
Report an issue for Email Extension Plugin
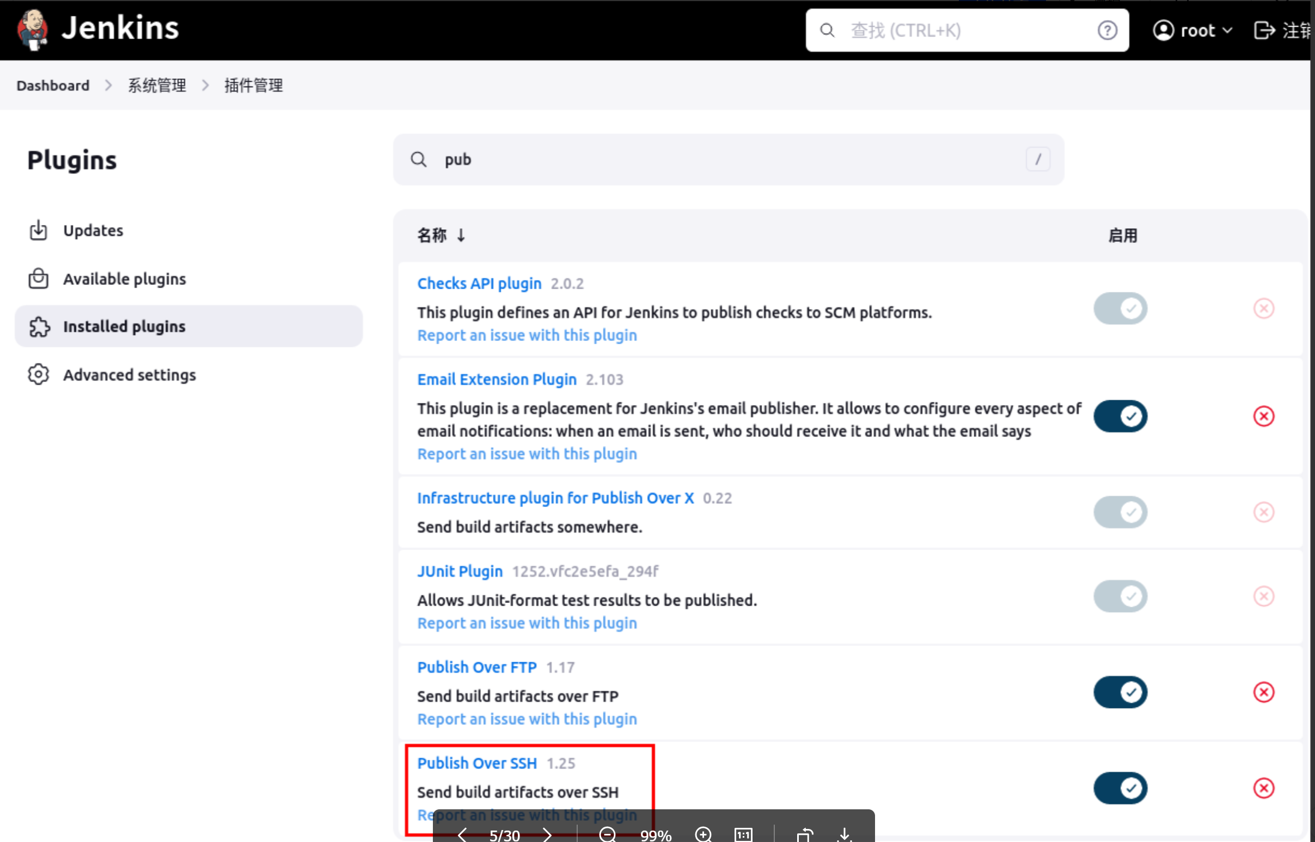pyautogui.click(x=528, y=454)
